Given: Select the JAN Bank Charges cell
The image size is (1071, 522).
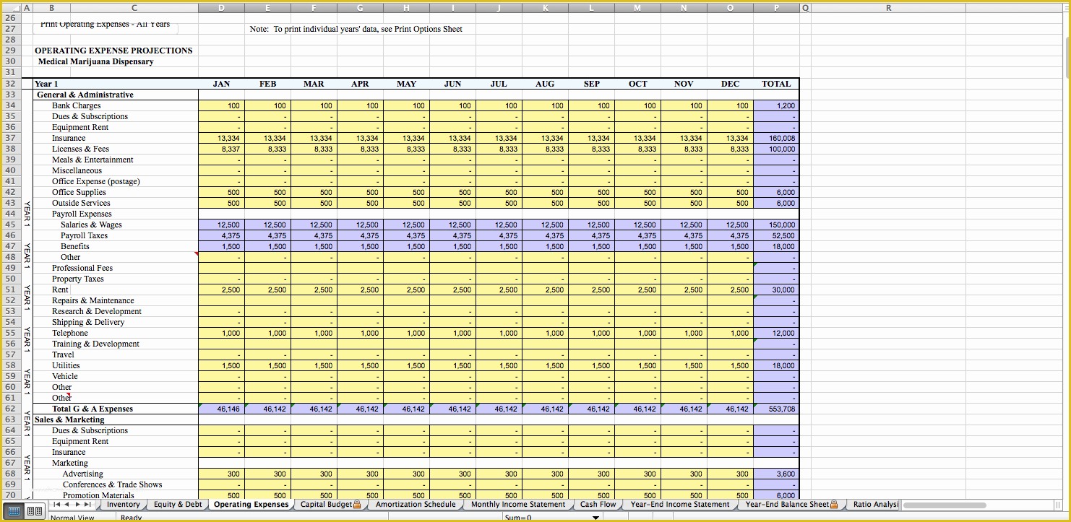Looking at the screenshot, I should click(x=221, y=105).
